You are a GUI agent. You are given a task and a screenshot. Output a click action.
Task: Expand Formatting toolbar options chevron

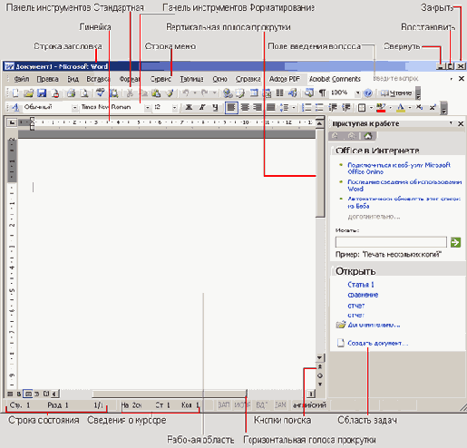[x=443, y=108]
